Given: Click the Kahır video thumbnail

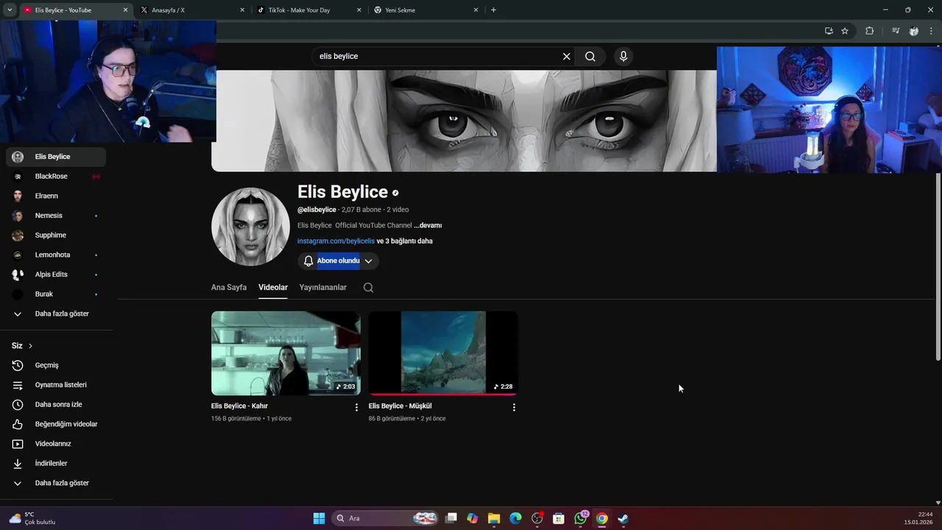Looking at the screenshot, I should click(x=286, y=353).
